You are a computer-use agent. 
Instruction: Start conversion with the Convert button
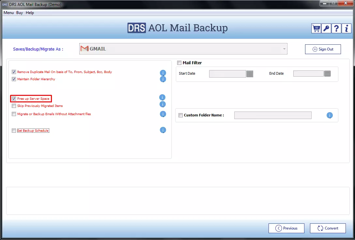(x=328, y=228)
